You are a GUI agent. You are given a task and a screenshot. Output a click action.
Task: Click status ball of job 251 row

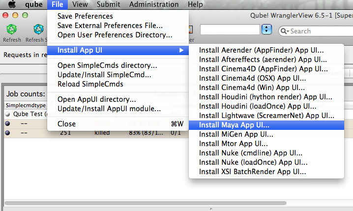click(x=7, y=133)
